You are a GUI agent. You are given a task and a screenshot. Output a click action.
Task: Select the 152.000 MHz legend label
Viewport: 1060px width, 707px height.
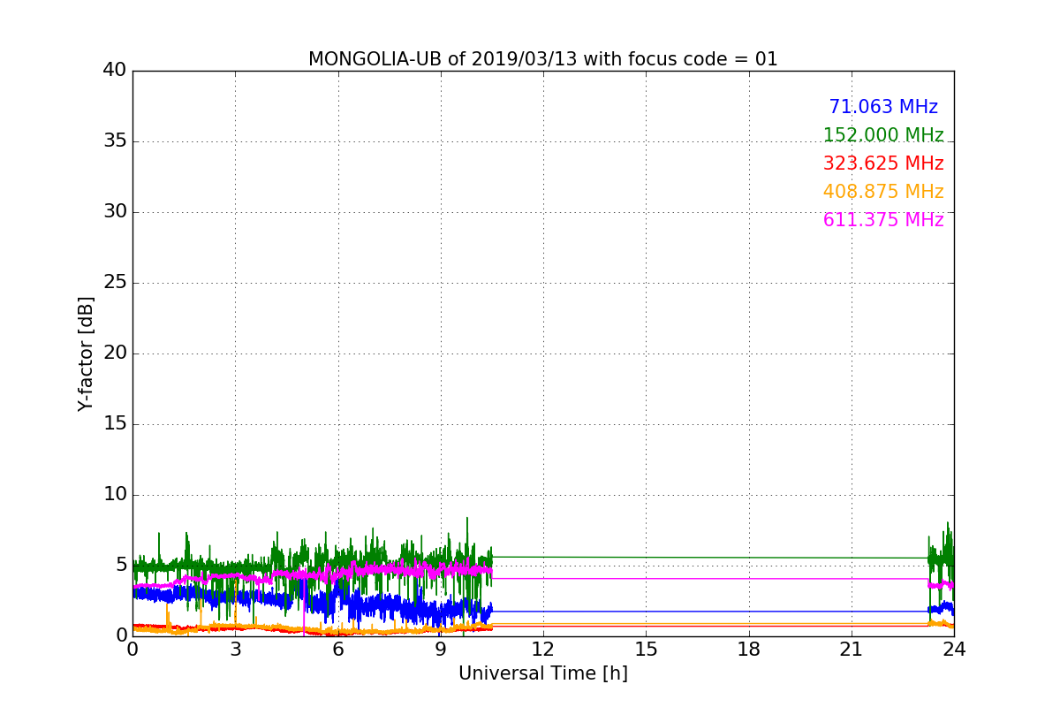883,135
